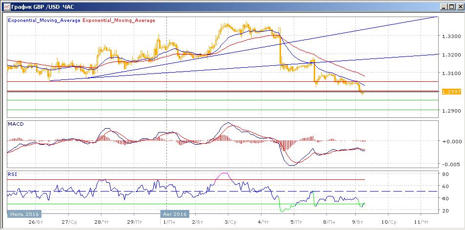Click the MACD -0.005 axis label
This screenshot has width=465, height=230.
click(x=449, y=164)
